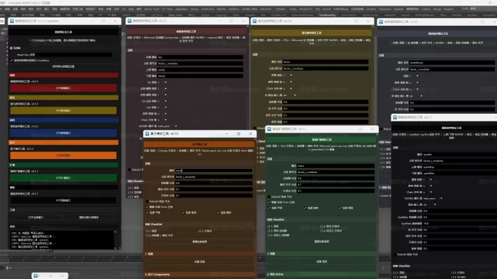The width and height of the screenshot is (497, 279).
Task: Click facial_c_modules field in nose window
Action: 214,176
